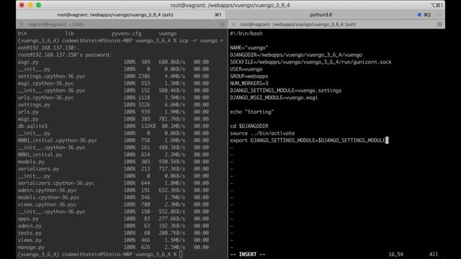The height and width of the screenshot is (259, 461).
Task: Click the settings.py transfer row
Action: (113, 105)
